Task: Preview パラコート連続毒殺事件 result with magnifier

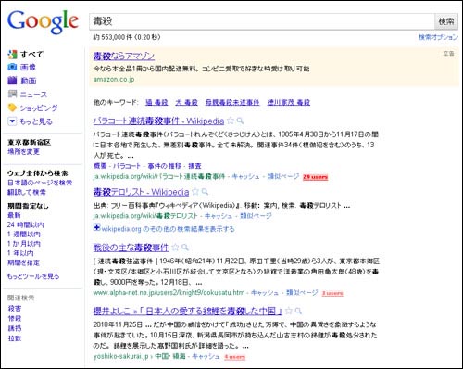Action: [x=240, y=121]
